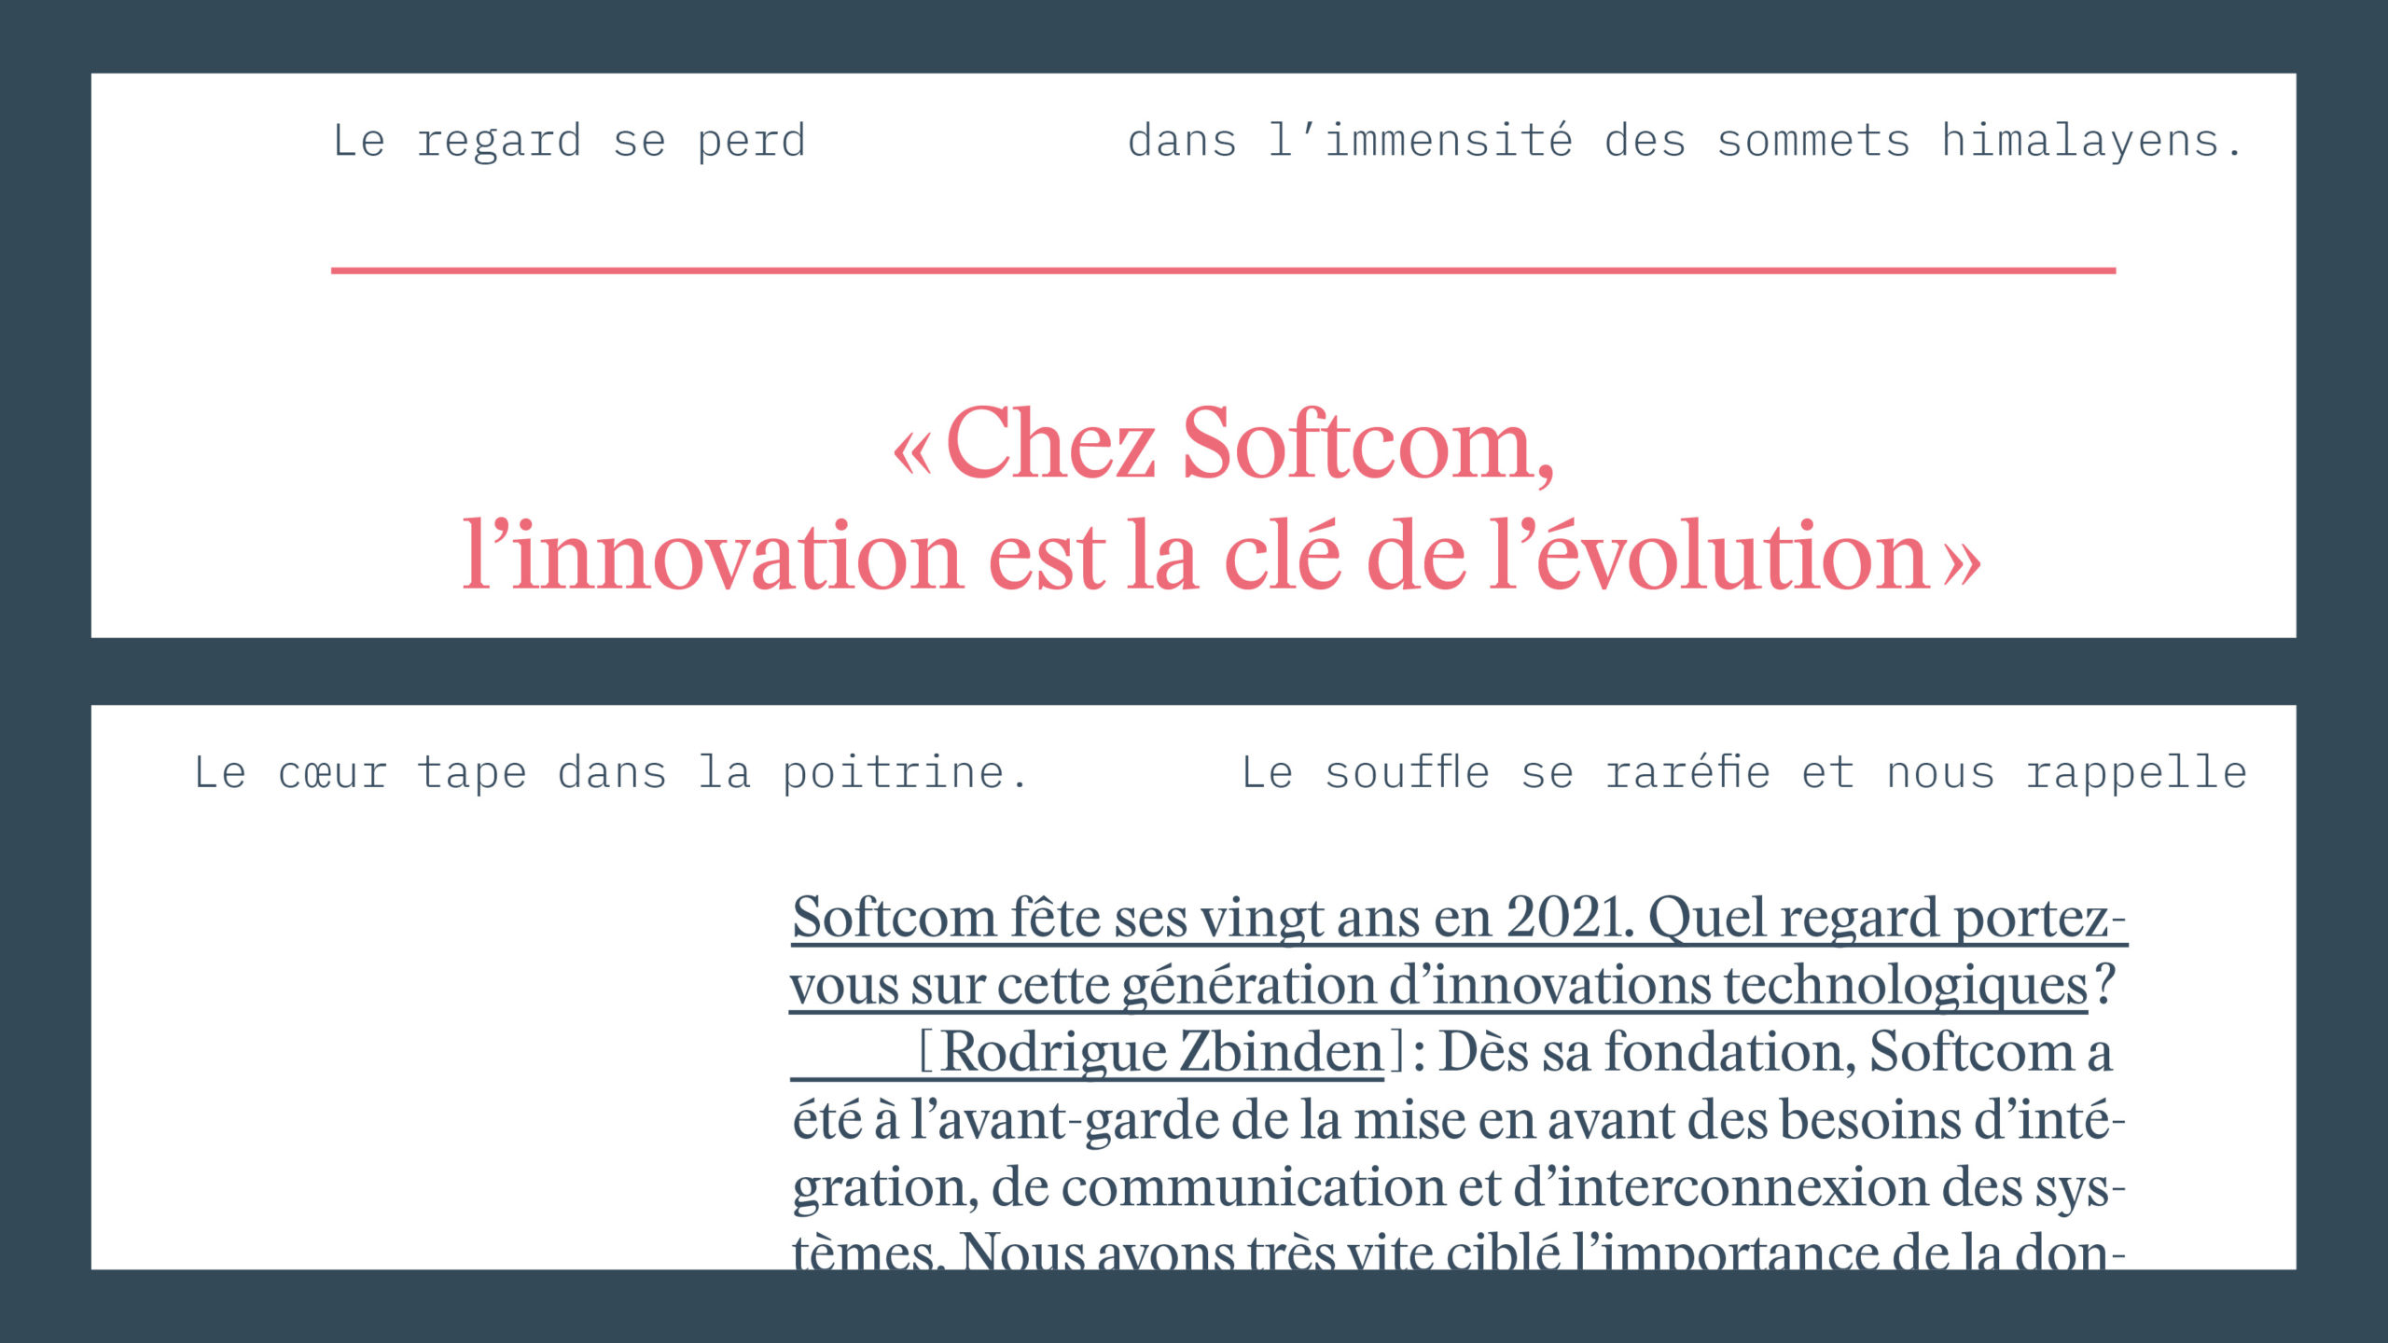Click underlined "Softcom fête ses vingt ans en 2021." sentence
This screenshot has width=2388, height=1343.
point(1213,918)
